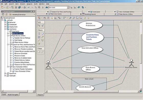Close the Main Use Cases editor tab
Screen dimensions: 143x100
coord(46,14)
